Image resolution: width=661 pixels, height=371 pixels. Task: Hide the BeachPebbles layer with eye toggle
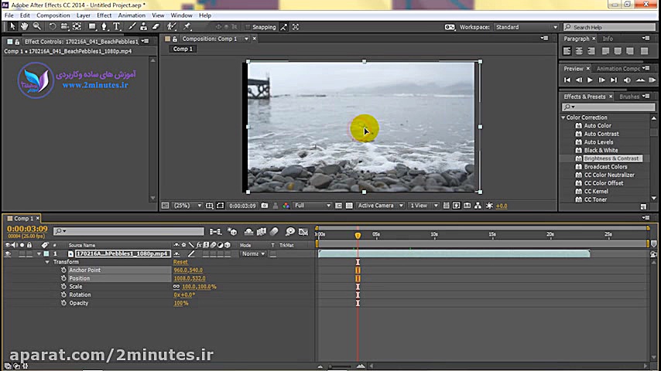8,254
